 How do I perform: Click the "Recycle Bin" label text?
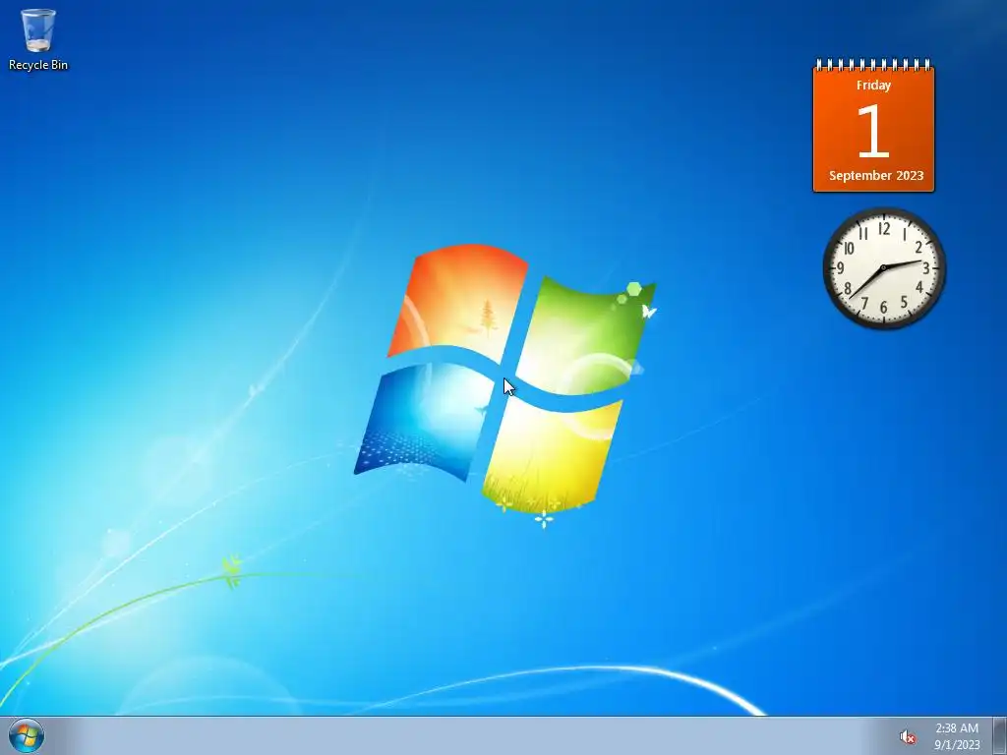point(38,65)
